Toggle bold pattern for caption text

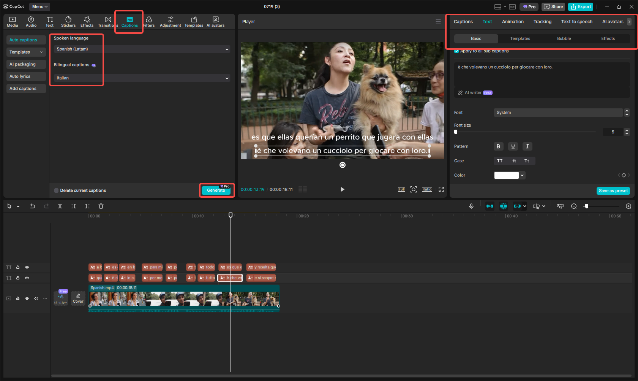coord(498,146)
